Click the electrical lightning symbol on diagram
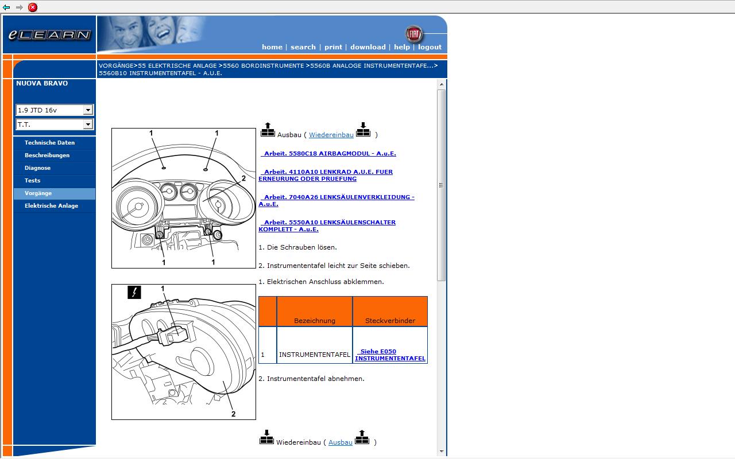The image size is (735, 459). tap(134, 293)
